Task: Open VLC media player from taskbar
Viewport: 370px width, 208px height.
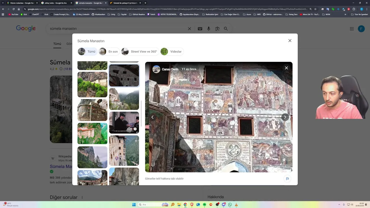Action: (x=236, y=205)
